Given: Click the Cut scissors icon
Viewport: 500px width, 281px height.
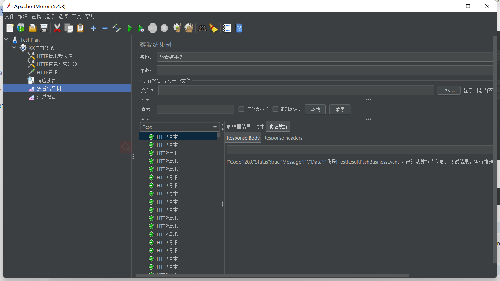Looking at the screenshot, I should coord(57,28).
